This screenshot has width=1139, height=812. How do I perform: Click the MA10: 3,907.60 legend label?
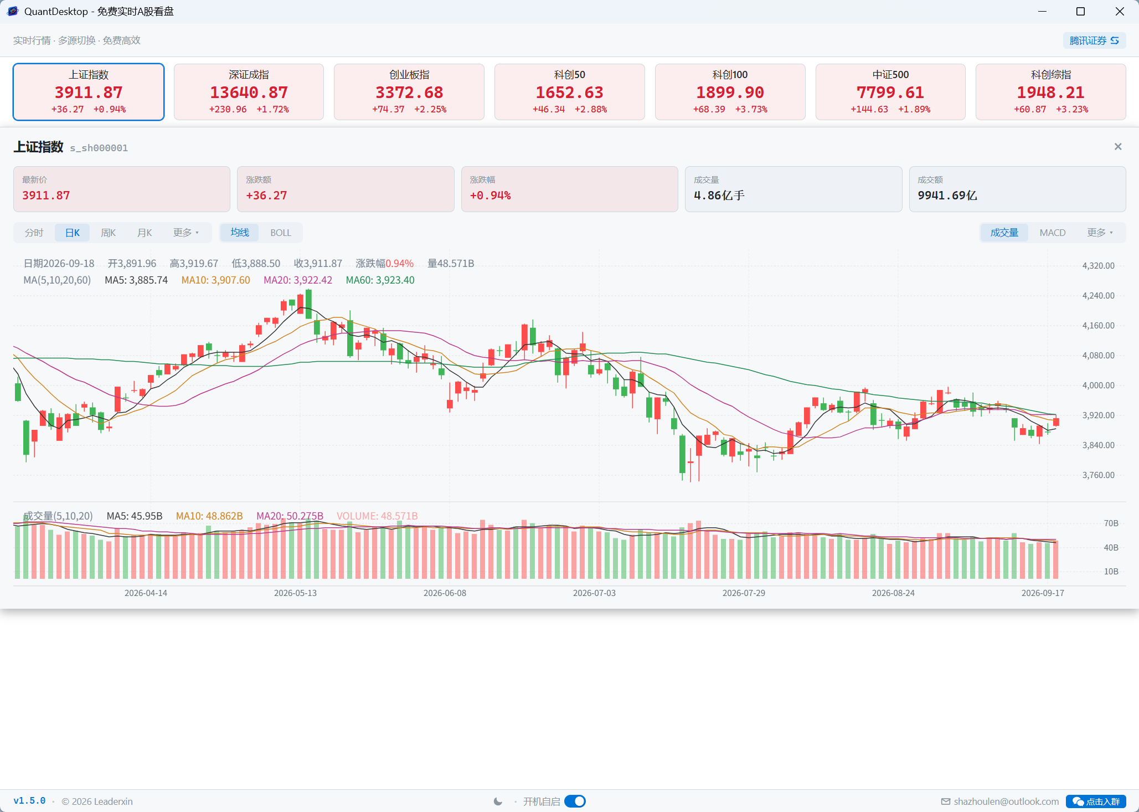point(216,280)
